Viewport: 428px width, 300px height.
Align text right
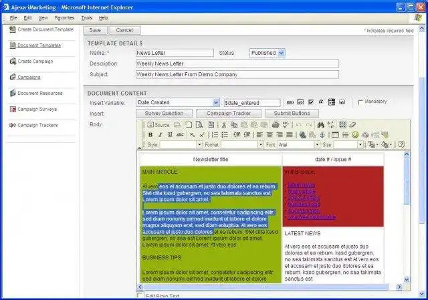(x=280, y=135)
